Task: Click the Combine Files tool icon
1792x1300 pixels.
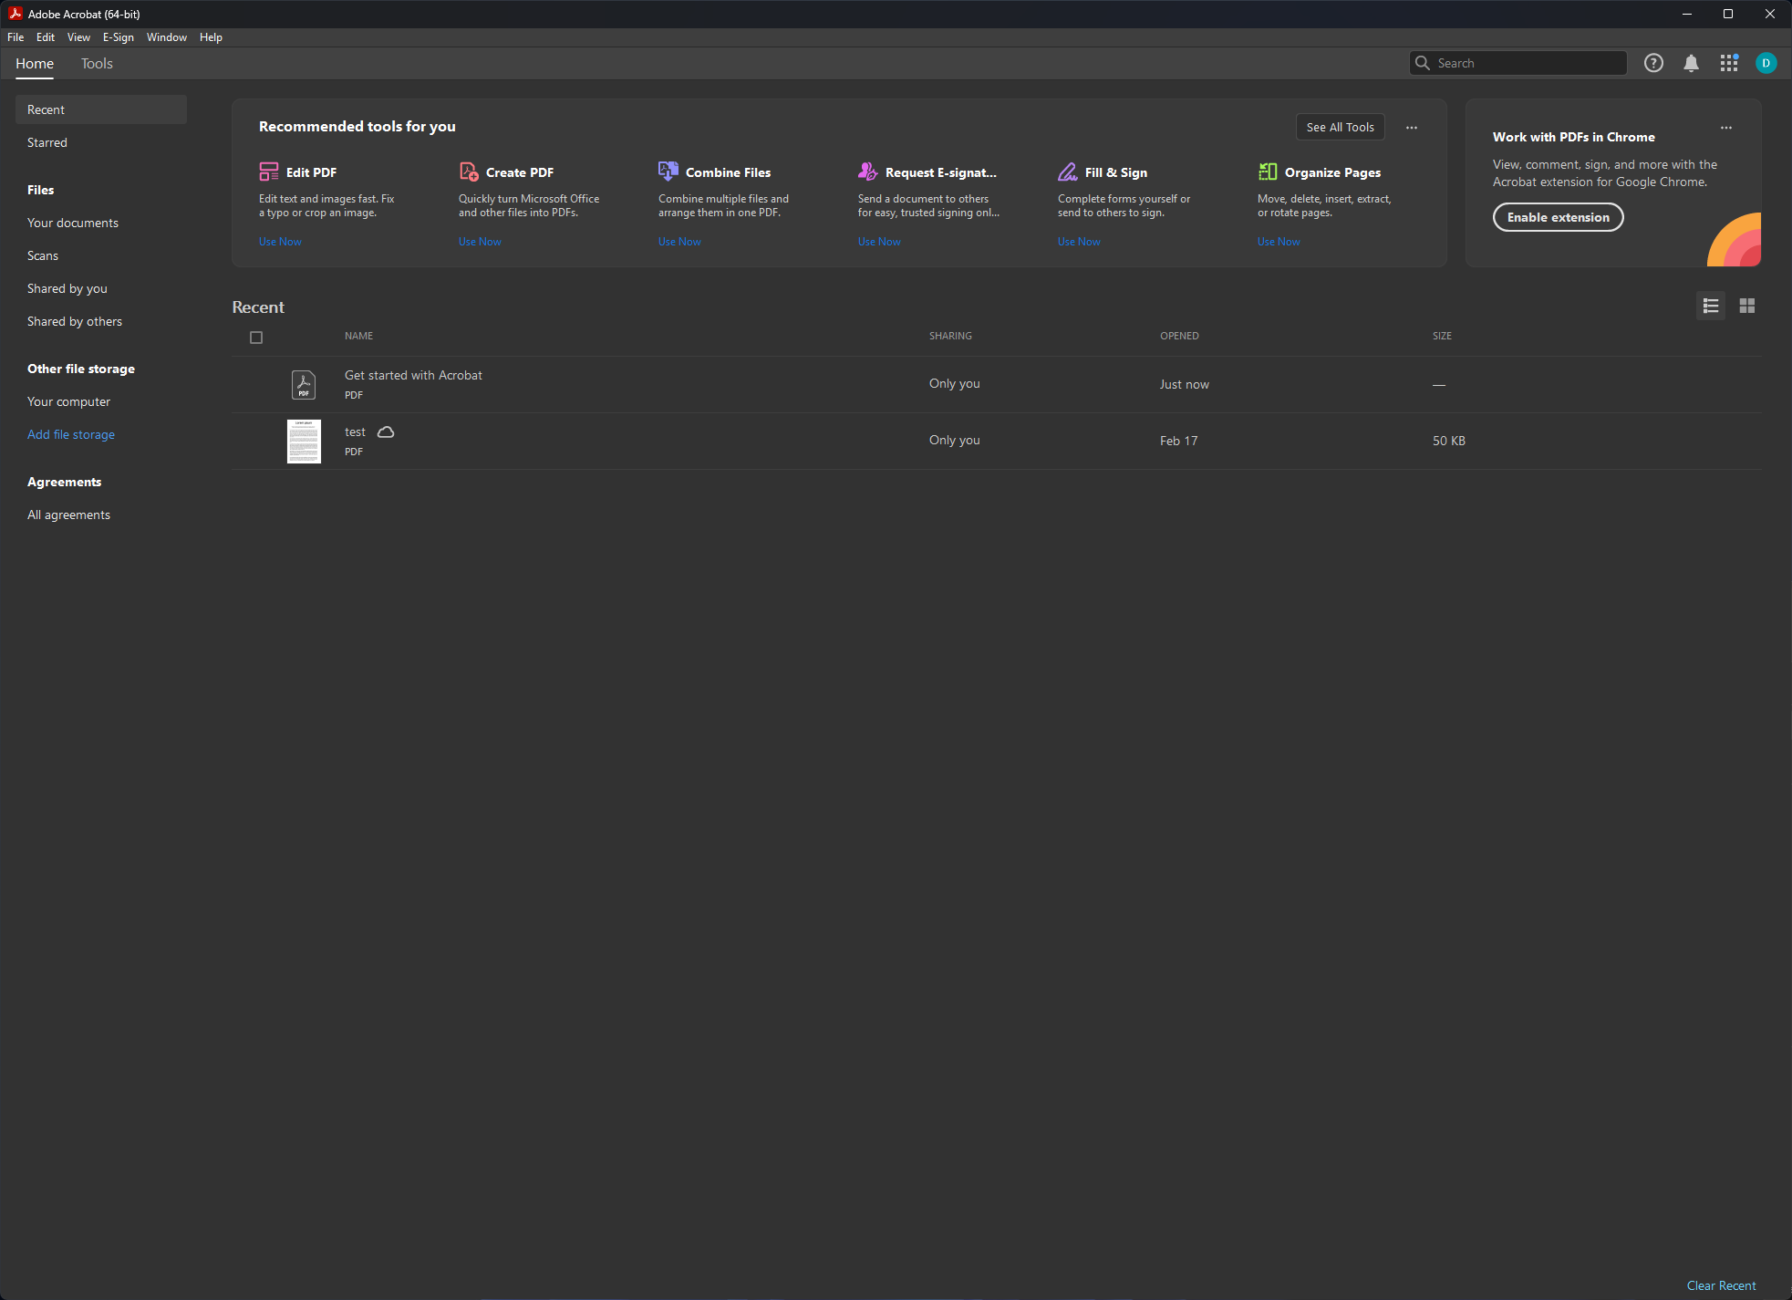Action: (x=668, y=172)
